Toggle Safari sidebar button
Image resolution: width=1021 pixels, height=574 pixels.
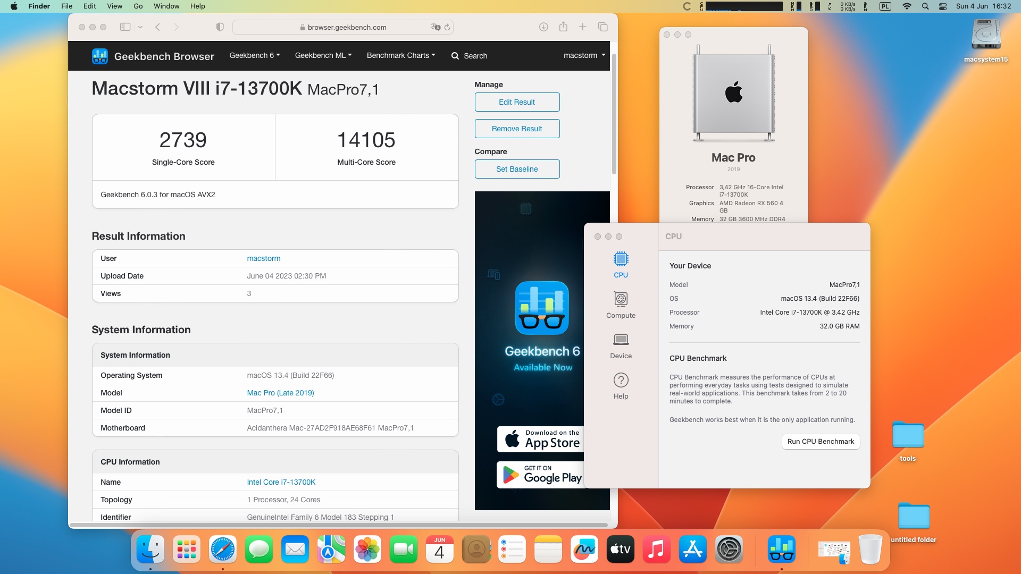[125, 27]
